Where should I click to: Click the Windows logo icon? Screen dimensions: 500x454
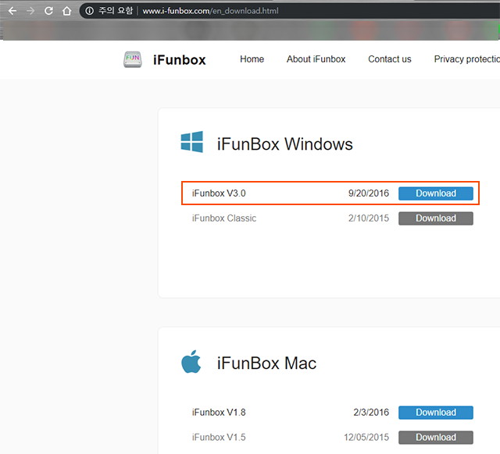pos(192,142)
